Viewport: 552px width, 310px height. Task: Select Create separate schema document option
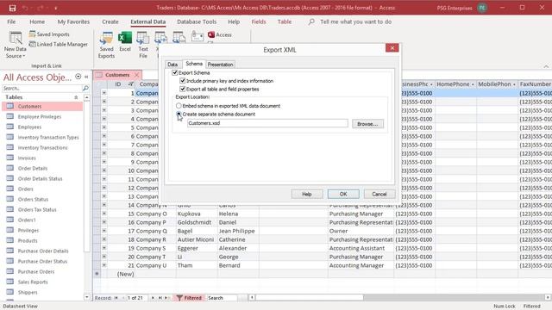point(179,114)
